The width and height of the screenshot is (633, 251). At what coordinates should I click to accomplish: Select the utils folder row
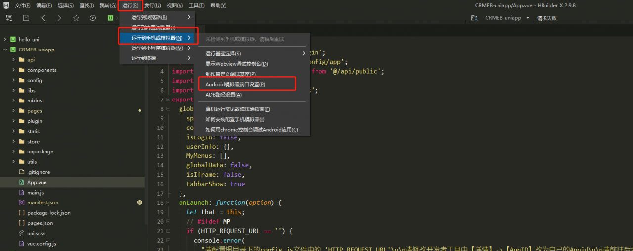(72, 162)
